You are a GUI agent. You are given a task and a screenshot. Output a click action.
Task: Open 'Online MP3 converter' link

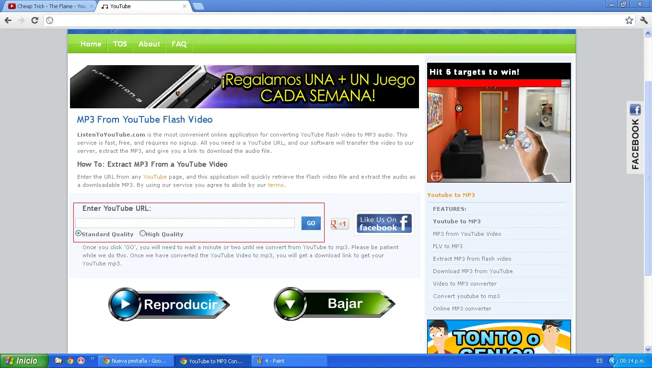462,309
